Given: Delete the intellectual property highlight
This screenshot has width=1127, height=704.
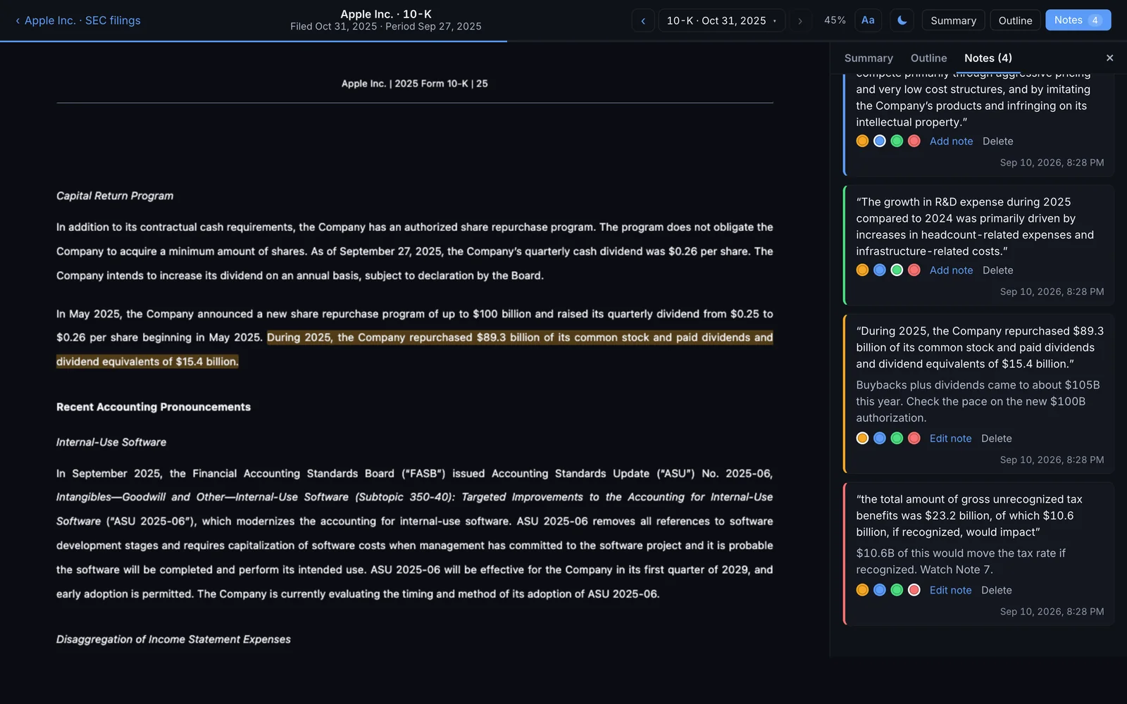Looking at the screenshot, I should [997, 141].
